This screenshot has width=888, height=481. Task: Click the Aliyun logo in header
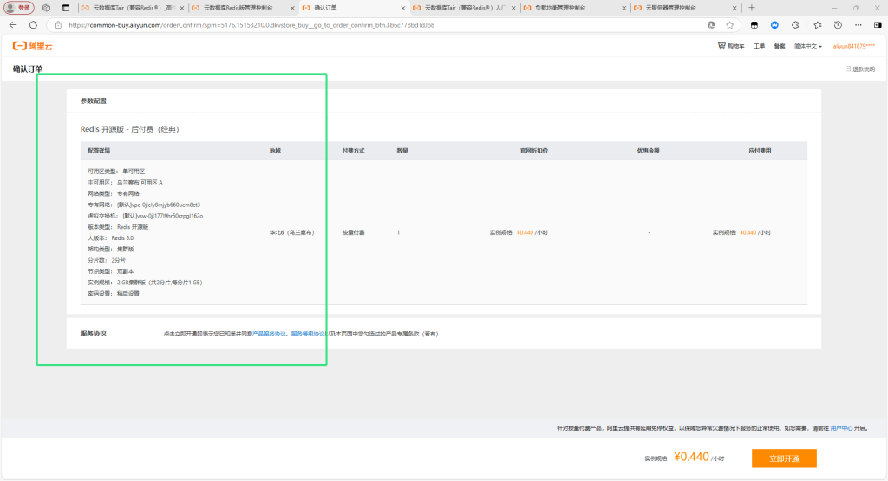pyautogui.click(x=31, y=45)
